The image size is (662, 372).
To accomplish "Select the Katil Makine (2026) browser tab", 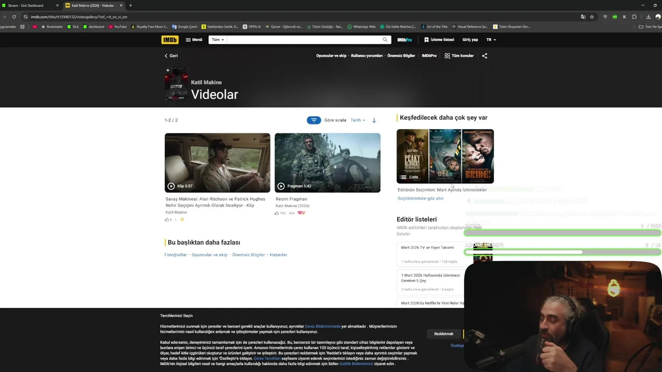I will point(93,5).
